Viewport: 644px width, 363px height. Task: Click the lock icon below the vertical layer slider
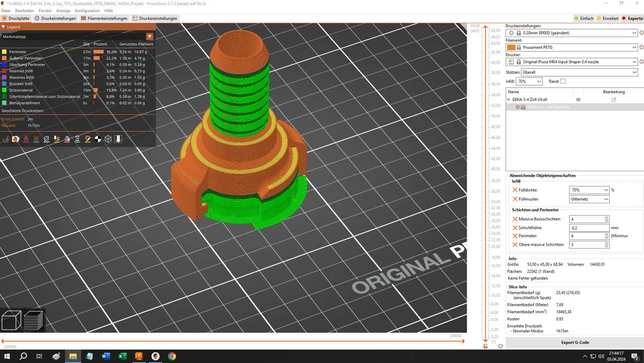pos(485,346)
